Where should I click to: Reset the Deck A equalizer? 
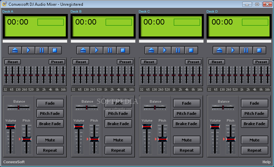click(x=13, y=62)
